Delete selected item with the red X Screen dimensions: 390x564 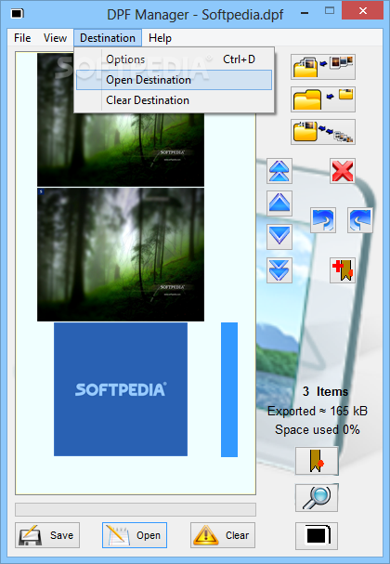tap(343, 170)
